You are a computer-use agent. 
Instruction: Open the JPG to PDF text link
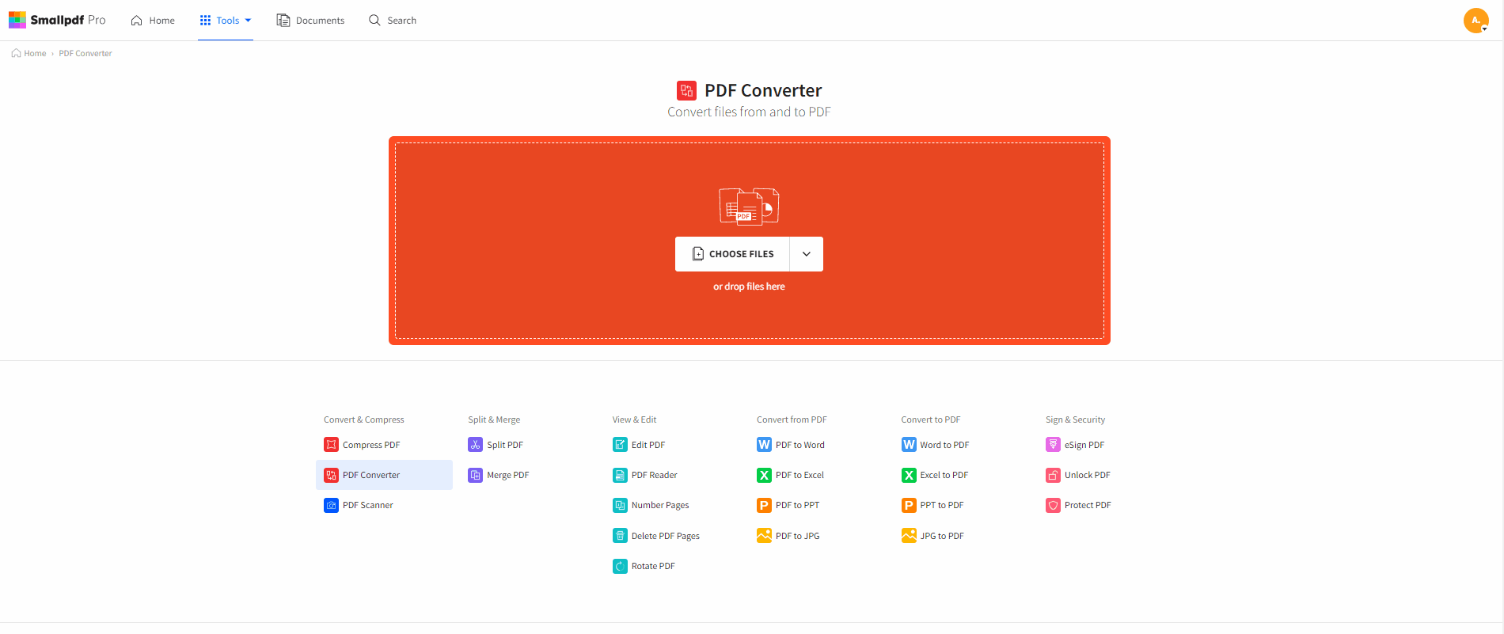coord(942,536)
